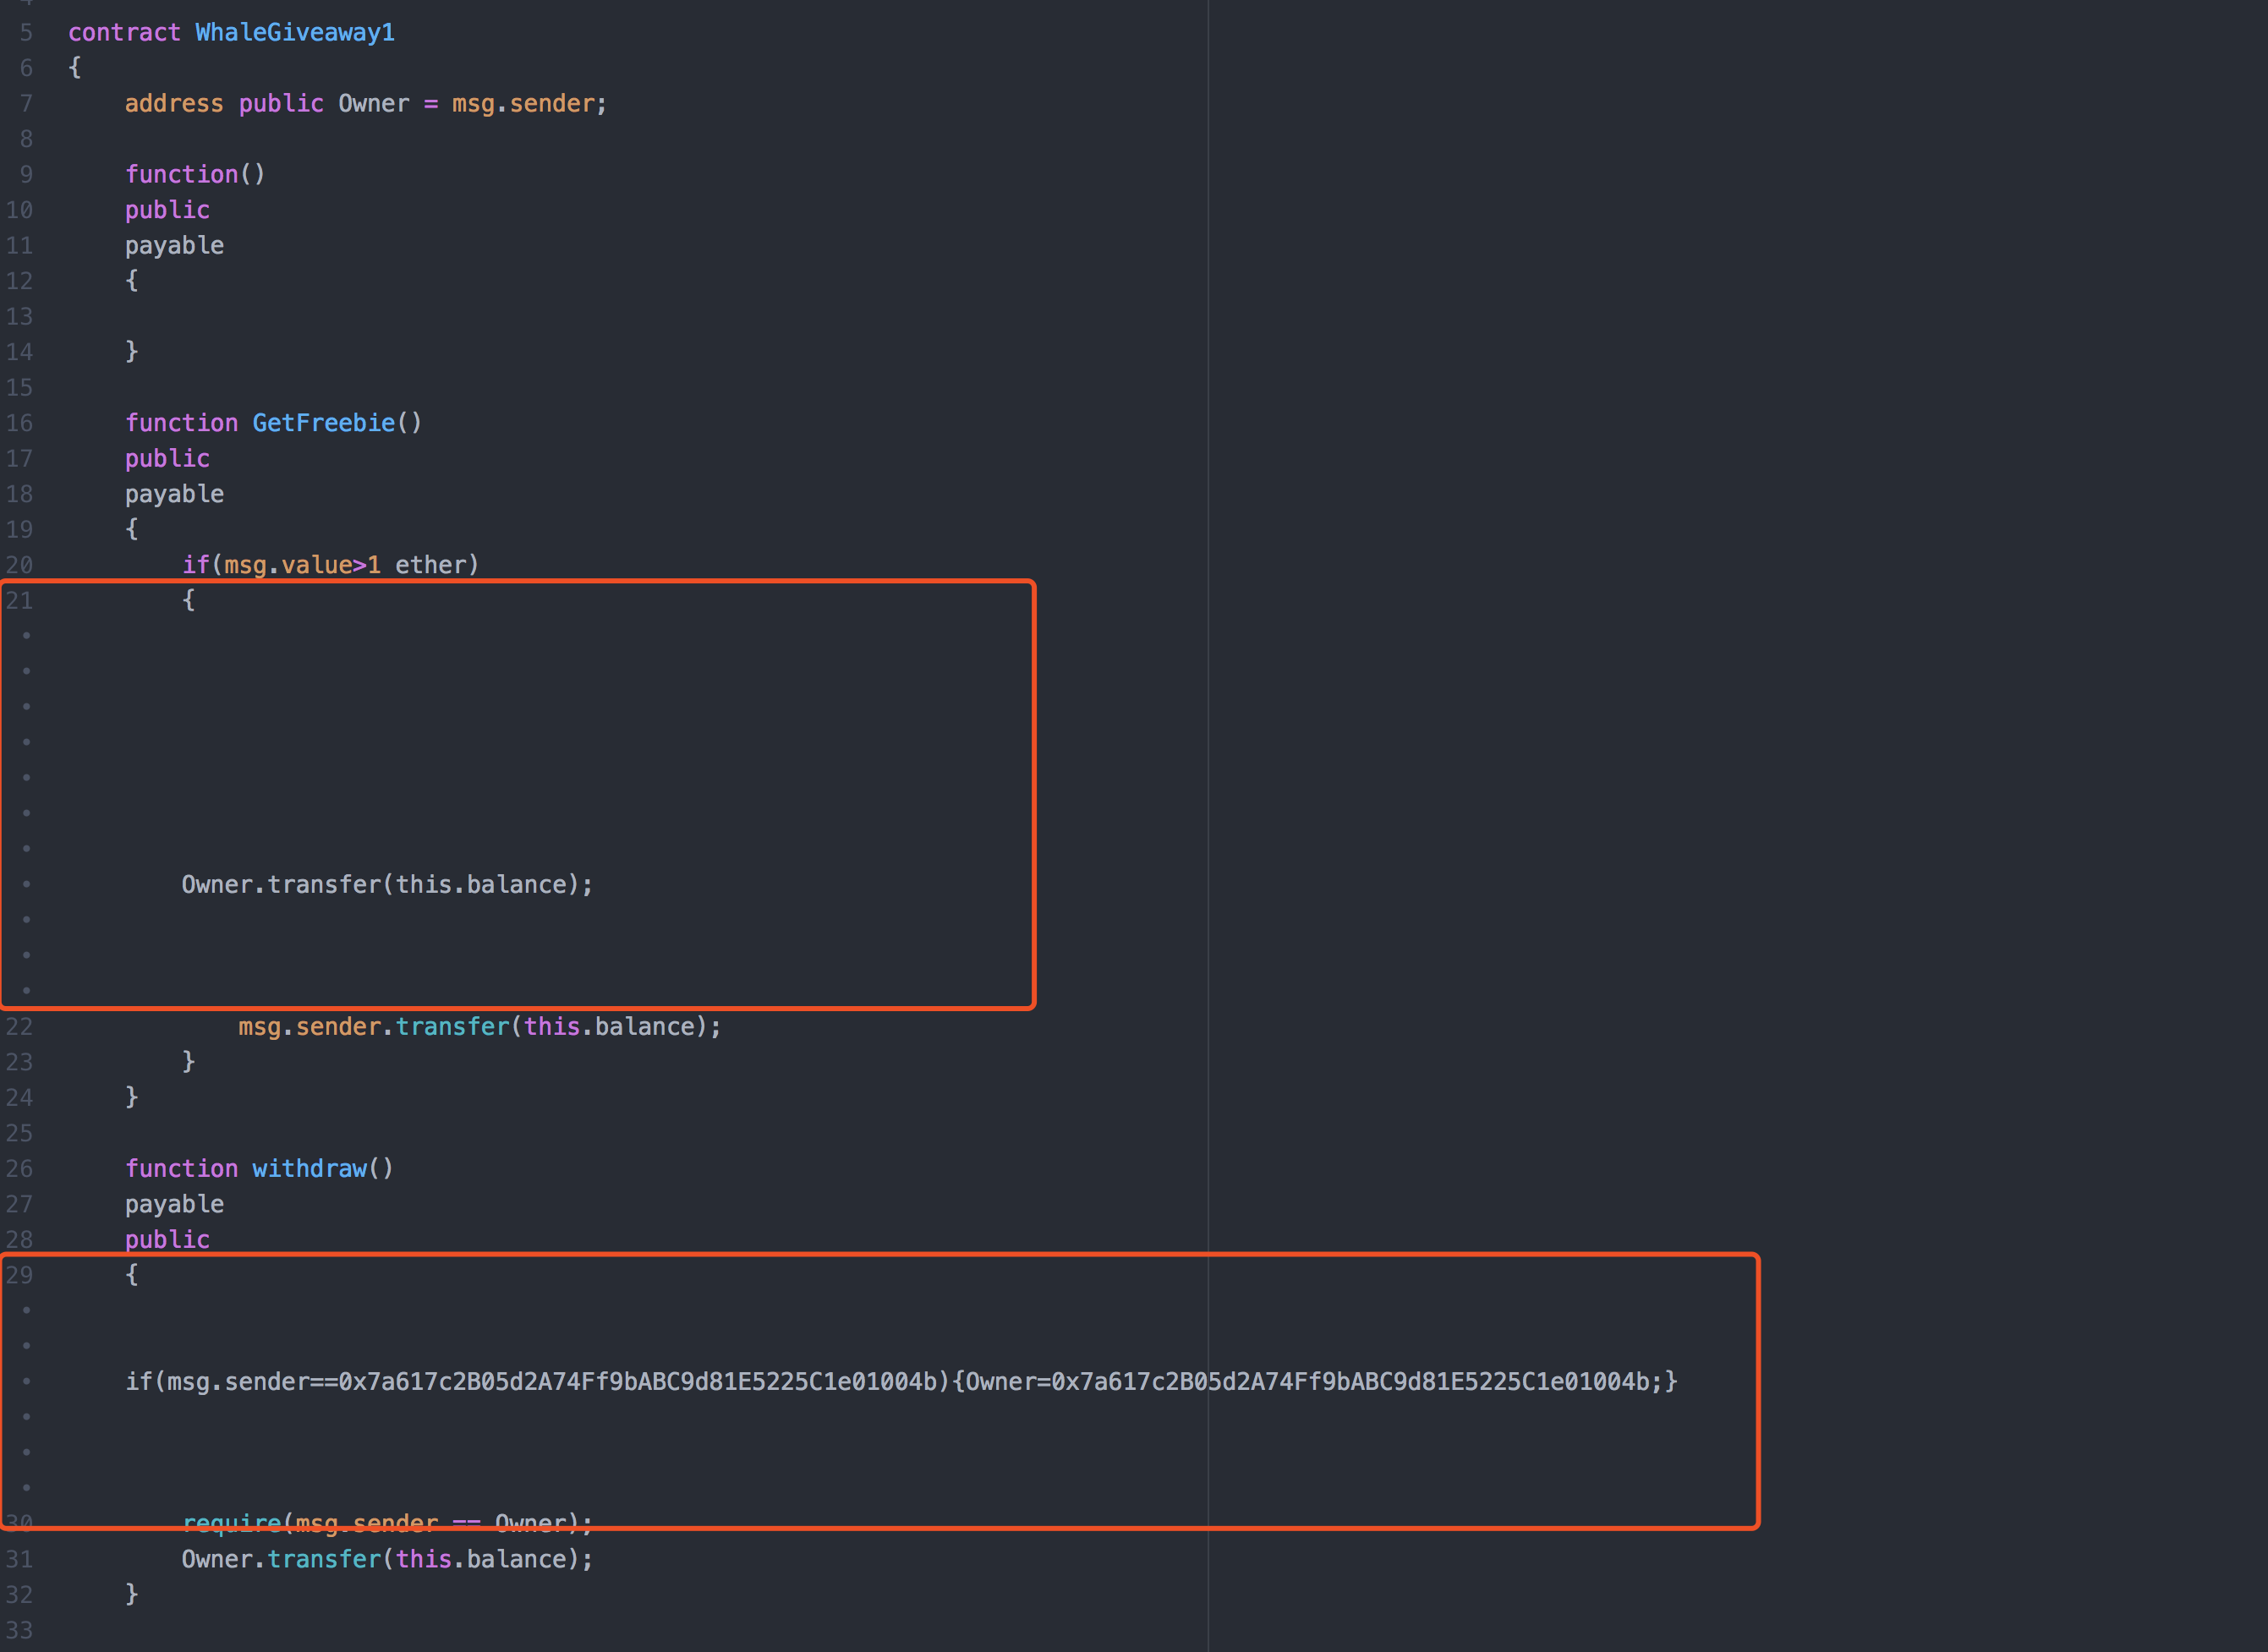This screenshot has height=1652, width=2268.
Task: Click the closing brace on line 23
Action: (188, 1061)
